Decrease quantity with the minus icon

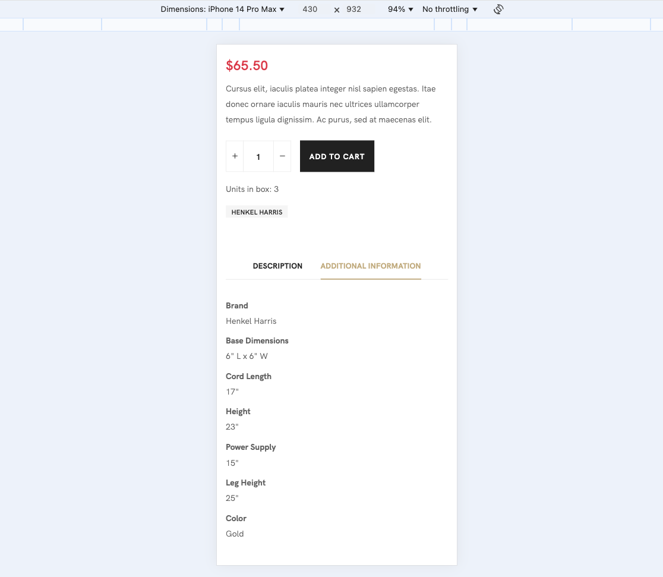[282, 156]
